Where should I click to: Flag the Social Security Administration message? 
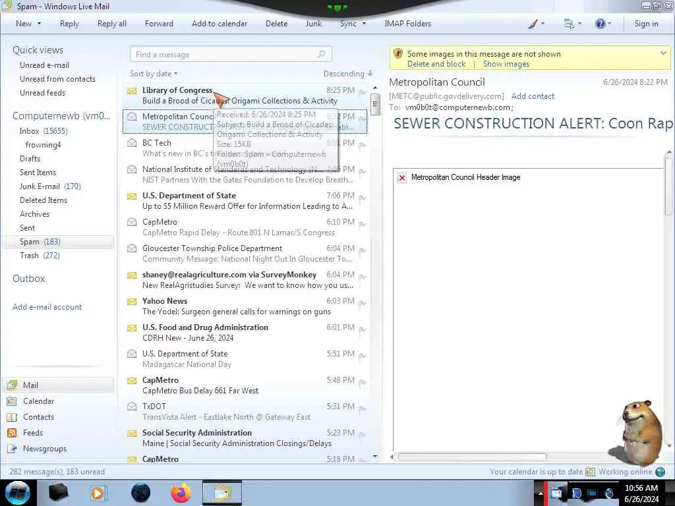click(x=362, y=435)
